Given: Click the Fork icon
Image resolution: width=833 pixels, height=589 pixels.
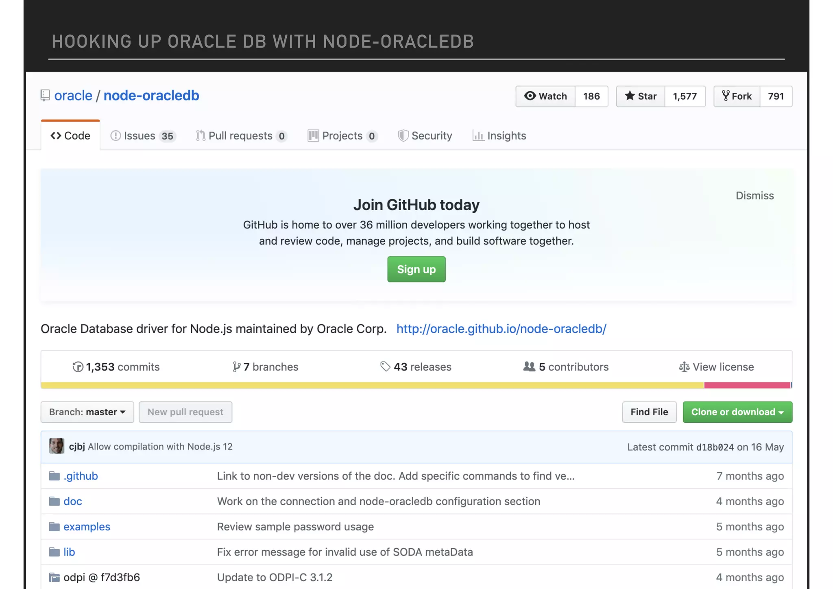Looking at the screenshot, I should [726, 96].
